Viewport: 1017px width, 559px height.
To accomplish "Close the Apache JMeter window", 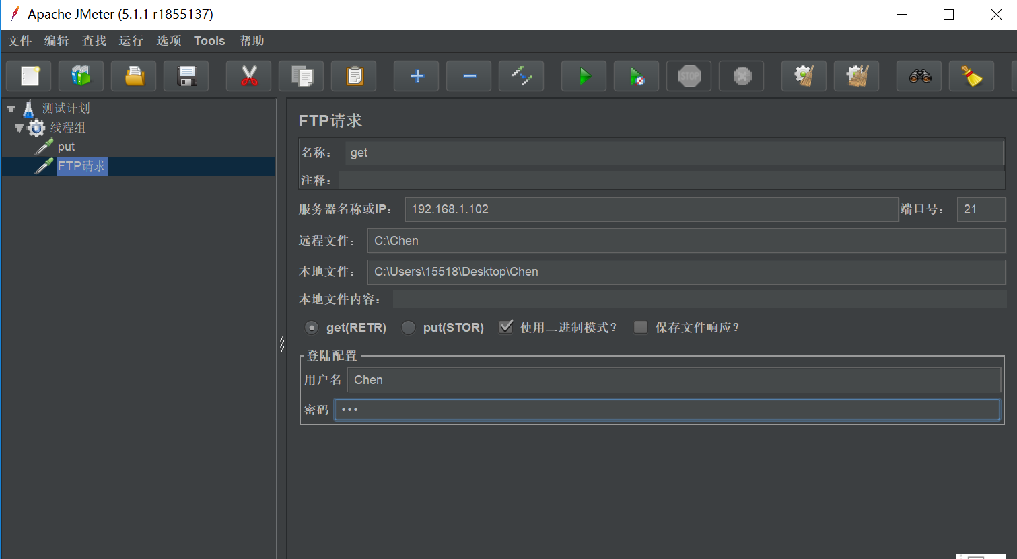I will (x=996, y=14).
